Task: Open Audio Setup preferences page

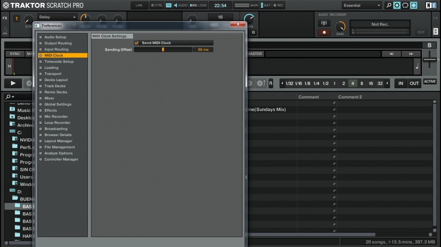Action: point(55,37)
